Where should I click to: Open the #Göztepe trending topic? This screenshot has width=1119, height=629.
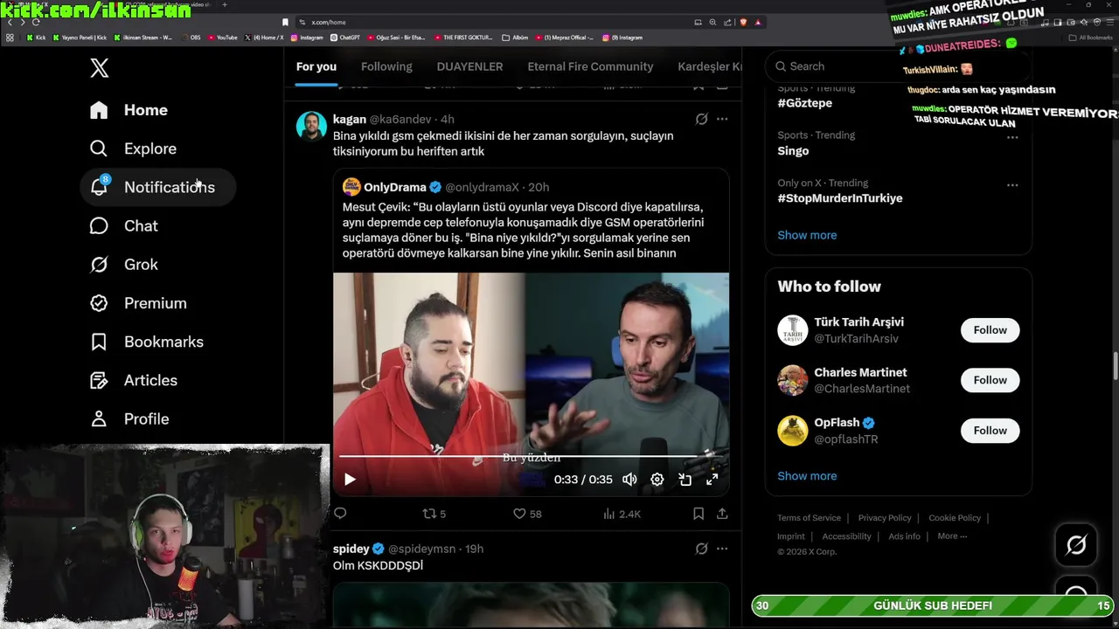click(805, 103)
